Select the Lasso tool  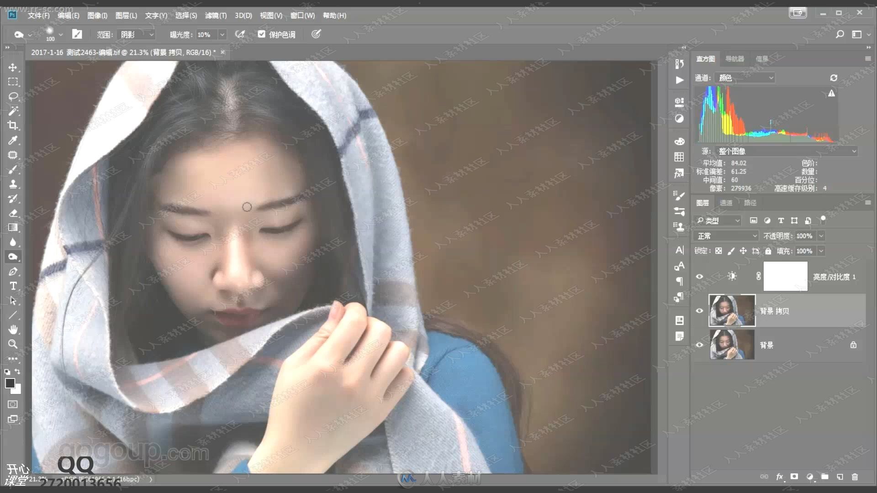click(13, 96)
